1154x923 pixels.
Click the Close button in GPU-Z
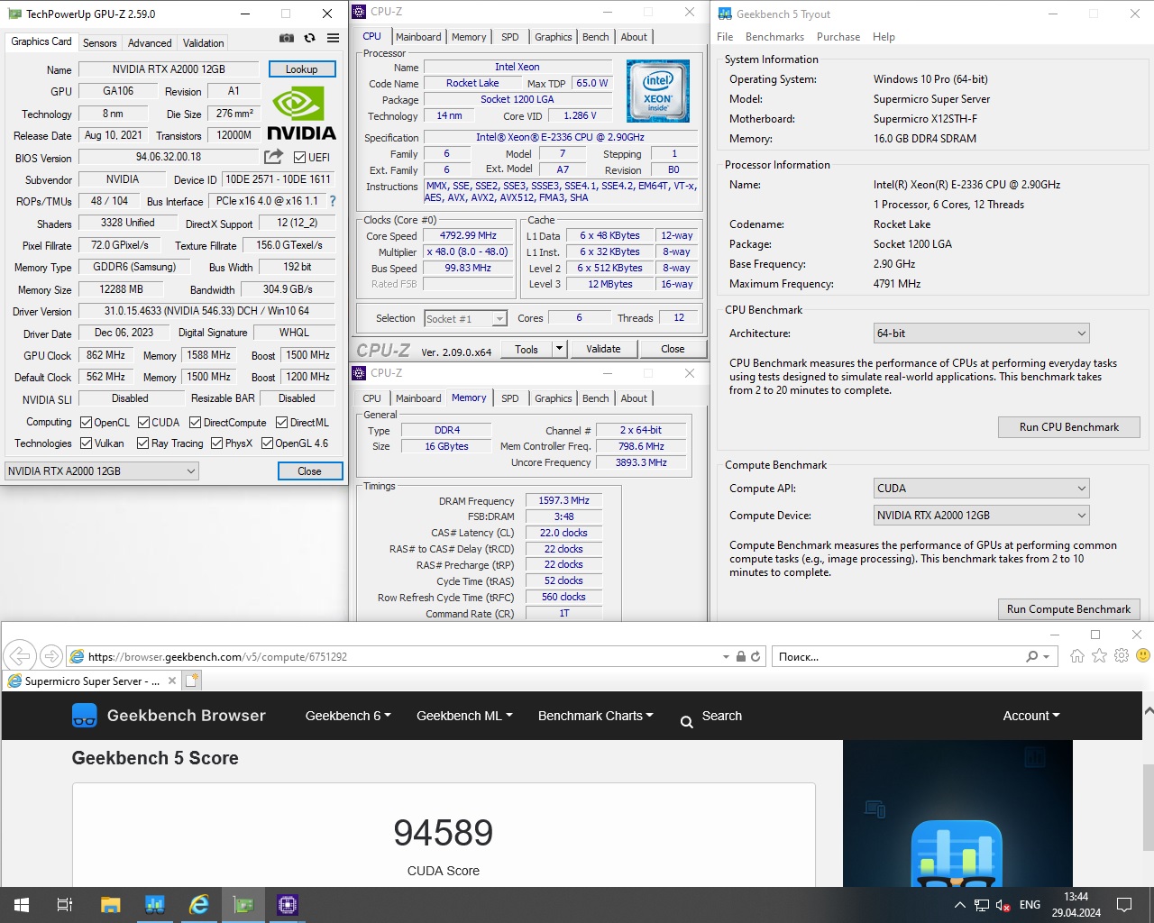point(309,471)
